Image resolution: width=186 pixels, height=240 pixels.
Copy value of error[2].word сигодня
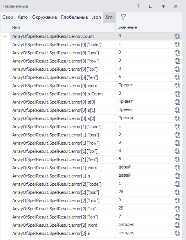[177, 225]
